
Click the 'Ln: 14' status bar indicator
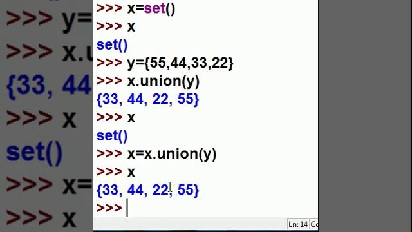[298, 224]
